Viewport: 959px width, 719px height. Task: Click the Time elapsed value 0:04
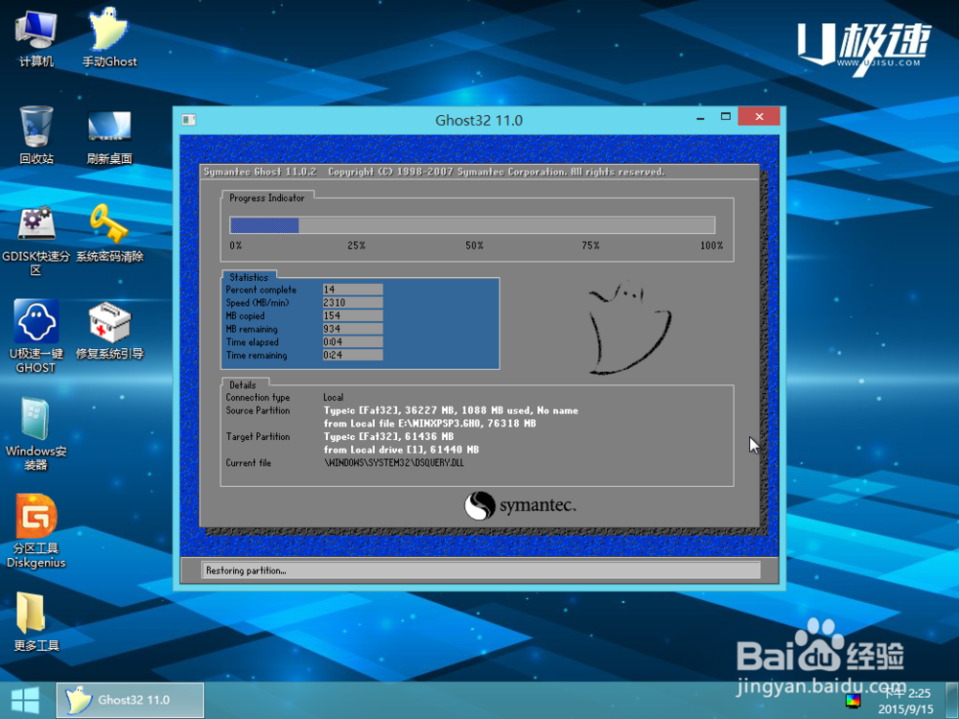pos(353,342)
